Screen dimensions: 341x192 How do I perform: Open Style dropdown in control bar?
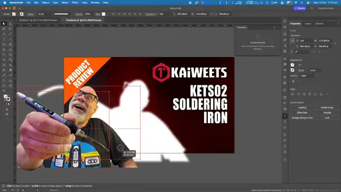103,14
